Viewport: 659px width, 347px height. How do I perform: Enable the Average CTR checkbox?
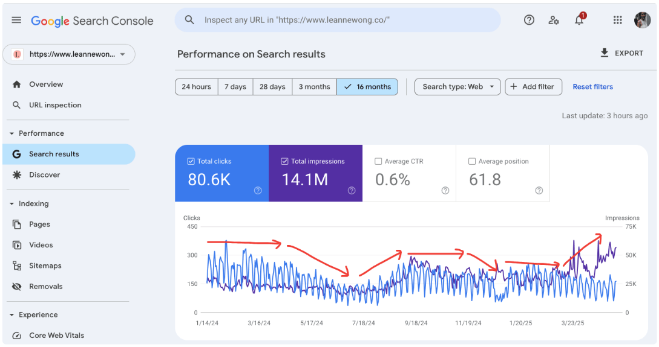pos(378,161)
